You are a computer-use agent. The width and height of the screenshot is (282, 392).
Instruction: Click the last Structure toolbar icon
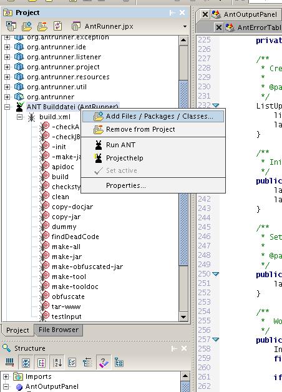click(119, 362)
